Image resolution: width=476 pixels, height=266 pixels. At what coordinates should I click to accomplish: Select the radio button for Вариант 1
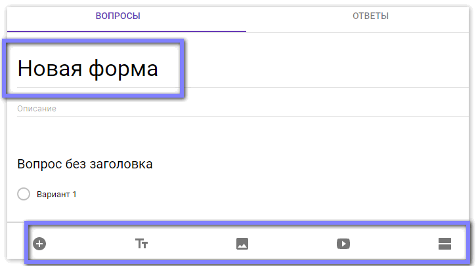pos(24,194)
